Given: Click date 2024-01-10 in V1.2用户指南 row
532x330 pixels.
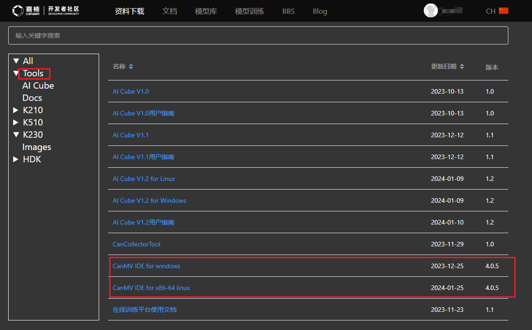Looking at the screenshot, I should coord(447,222).
